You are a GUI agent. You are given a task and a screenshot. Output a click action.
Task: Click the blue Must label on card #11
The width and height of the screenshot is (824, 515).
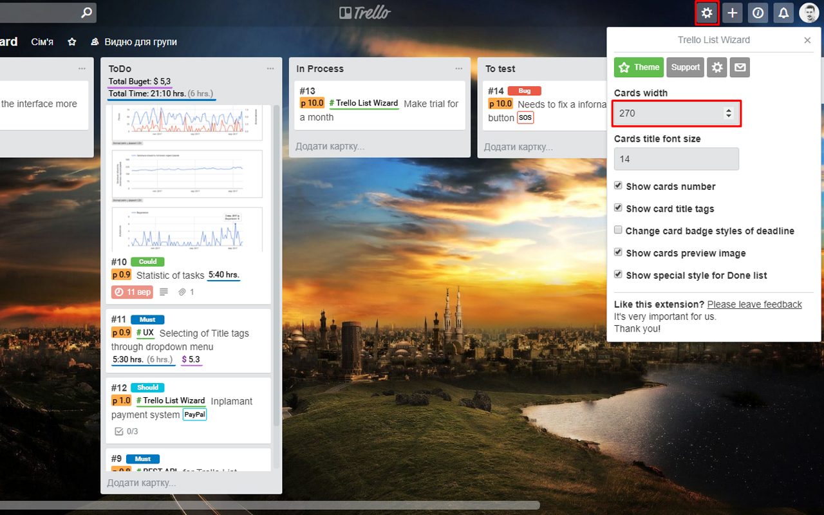pyautogui.click(x=147, y=319)
